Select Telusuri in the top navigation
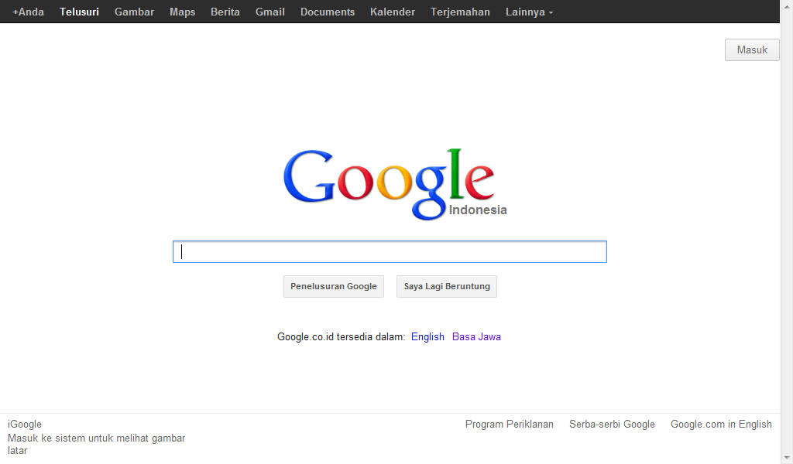 coord(80,12)
